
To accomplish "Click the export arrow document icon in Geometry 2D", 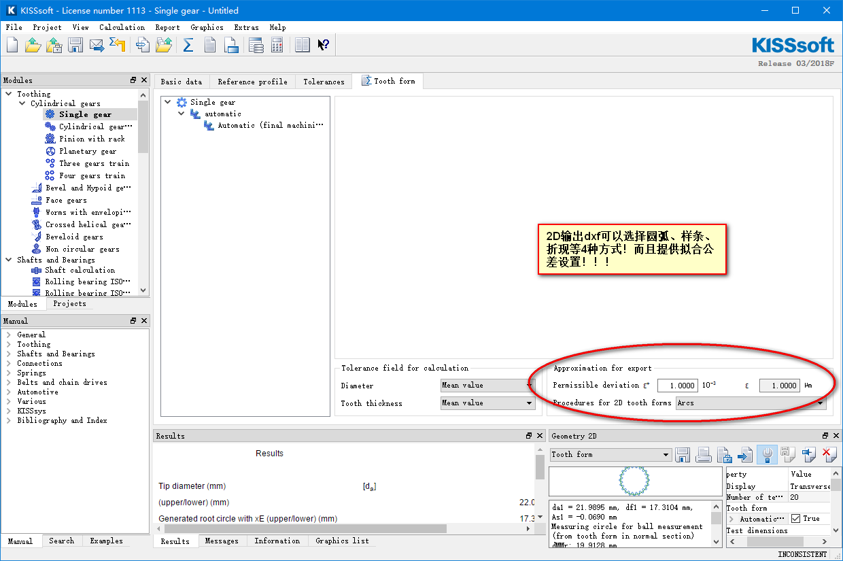I will click(746, 454).
